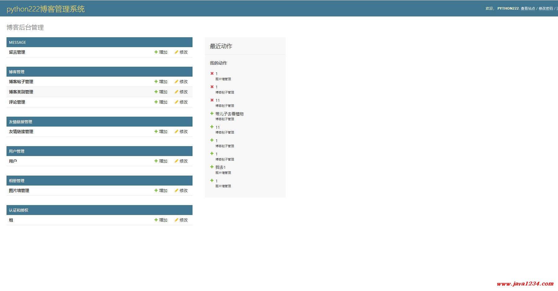558x291 pixels.
Task: Select 修改 in the 友情链接管理 row
Action: coord(181,132)
